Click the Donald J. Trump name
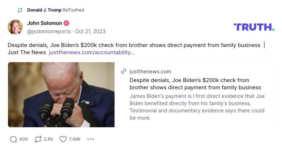 44,10
